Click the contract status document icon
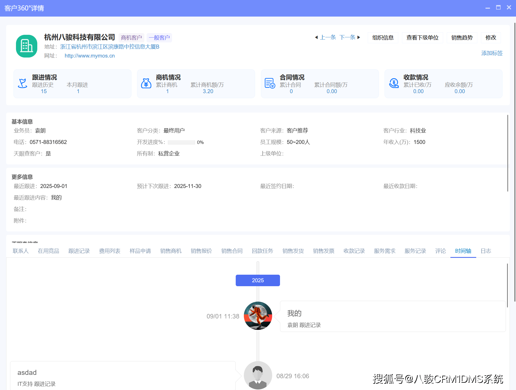Screen dimensions: 516x390 [x=270, y=83]
